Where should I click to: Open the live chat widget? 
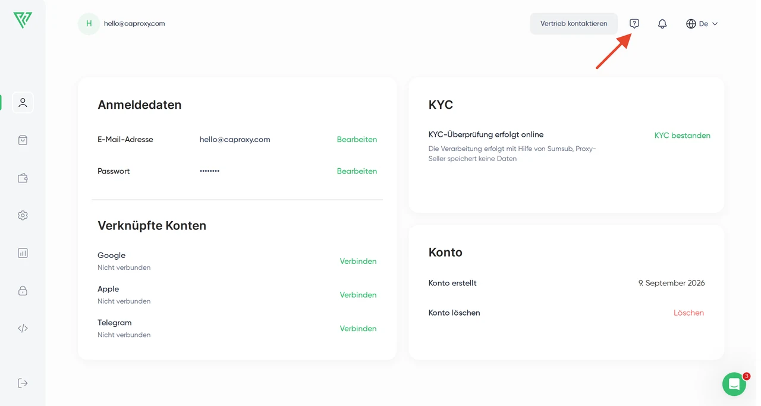click(x=734, y=384)
